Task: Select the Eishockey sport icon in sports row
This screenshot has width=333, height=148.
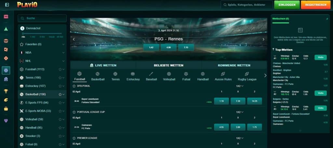Action: [133, 74]
